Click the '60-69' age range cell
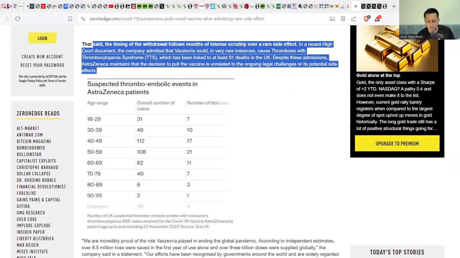Image resolution: width=460 pixels, height=258 pixels. click(x=95, y=163)
